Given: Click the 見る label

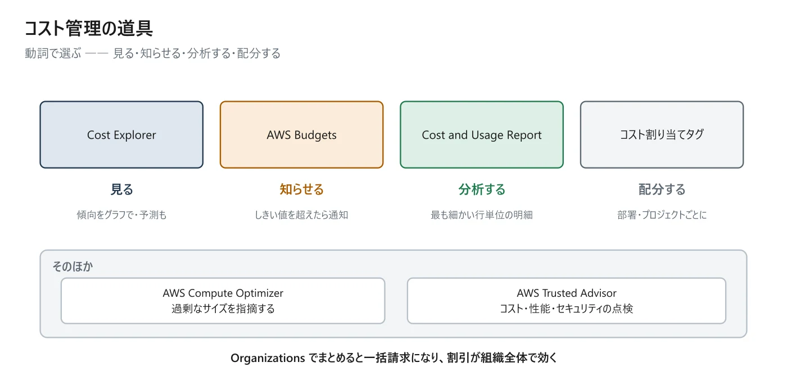Looking at the screenshot, I should [121, 189].
